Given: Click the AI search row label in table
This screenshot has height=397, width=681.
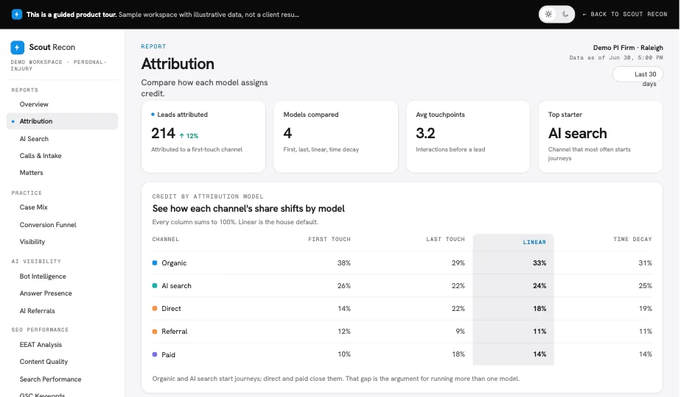Looking at the screenshot, I should tap(176, 286).
